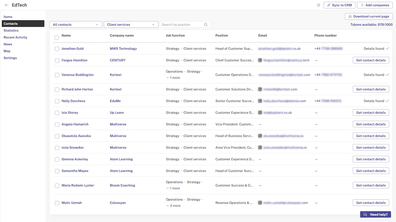This screenshot has width=396, height=222.
Task: Open the Client services filter dropdown
Action: [x=131, y=25]
